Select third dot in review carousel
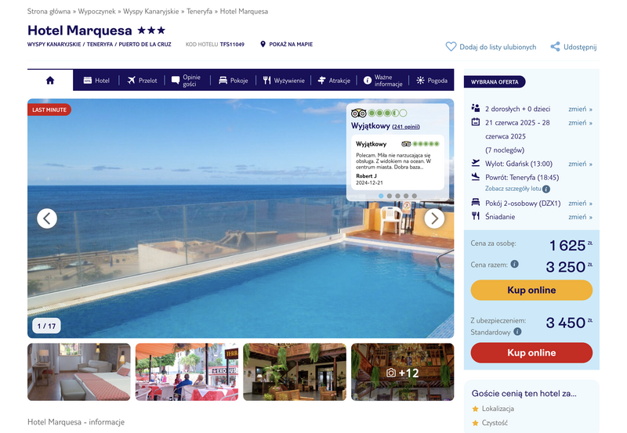This screenshot has width=627, height=433. pos(397,196)
